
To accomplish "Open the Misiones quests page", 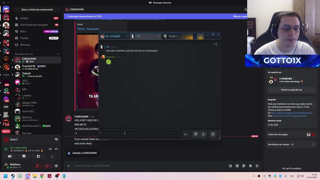I will pos(37,45).
